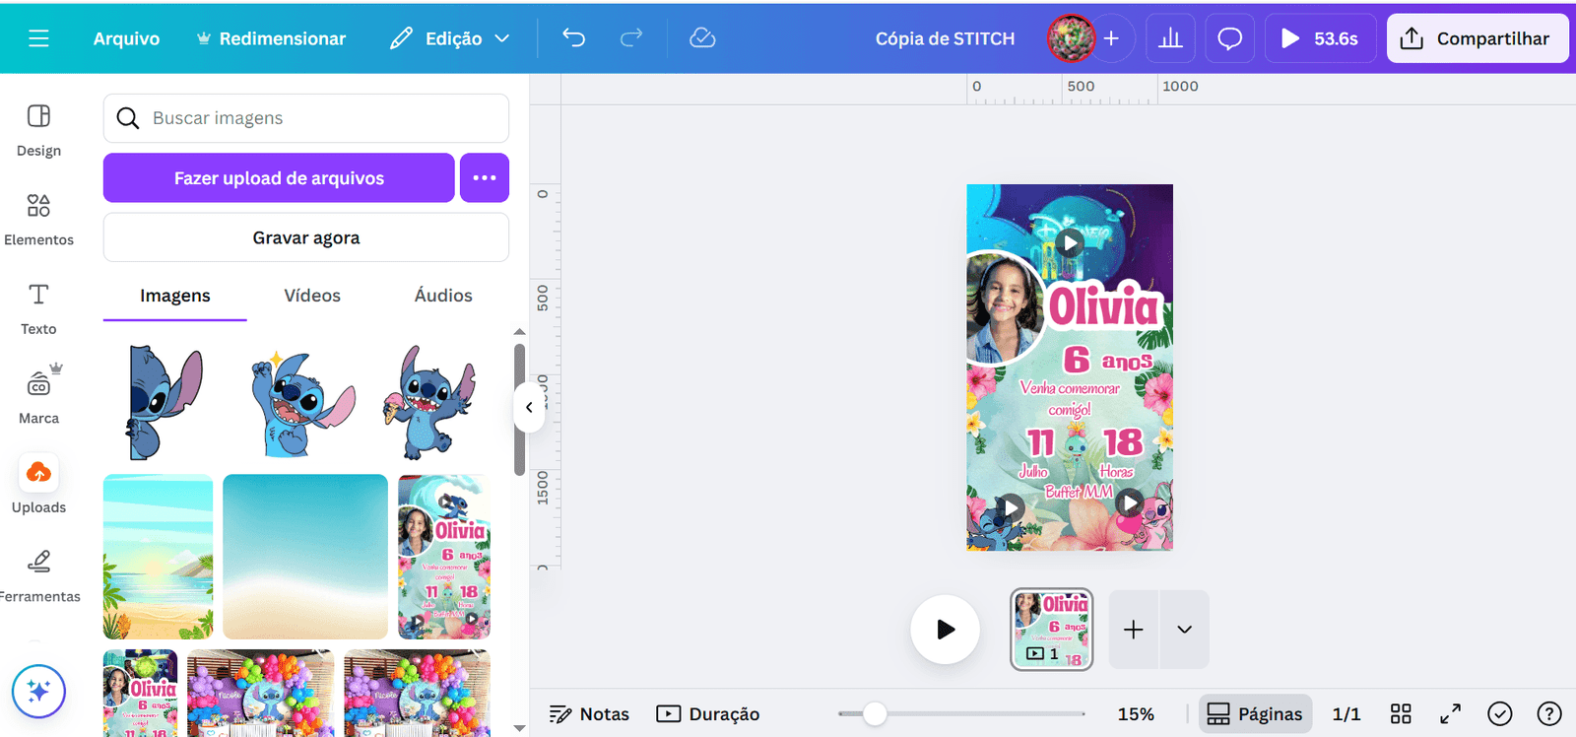Click the 15% zoom value
Viewport: 1576px width, 737px height.
pos(1136,714)
